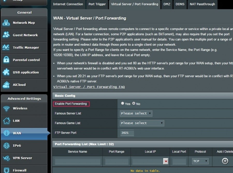Open the Protocol dropdown showing TCP

click(200, 161)
